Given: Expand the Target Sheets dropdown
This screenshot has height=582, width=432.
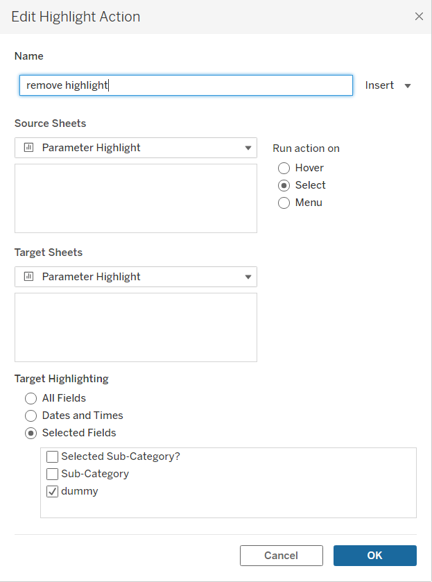Looking at the screenshot, I should (x=248, y=277).
